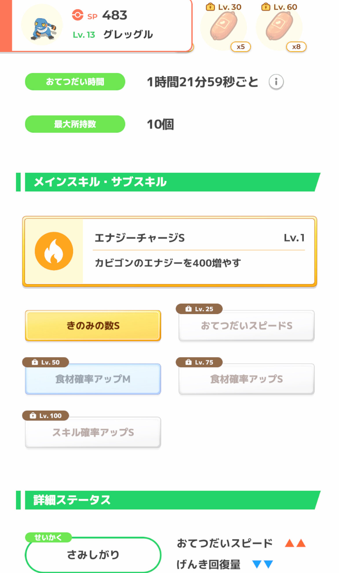The width and height of the screenshot is (339, 573).
Task: Tap the blue down arrows for energy recovery
Action: click(263, 564)
